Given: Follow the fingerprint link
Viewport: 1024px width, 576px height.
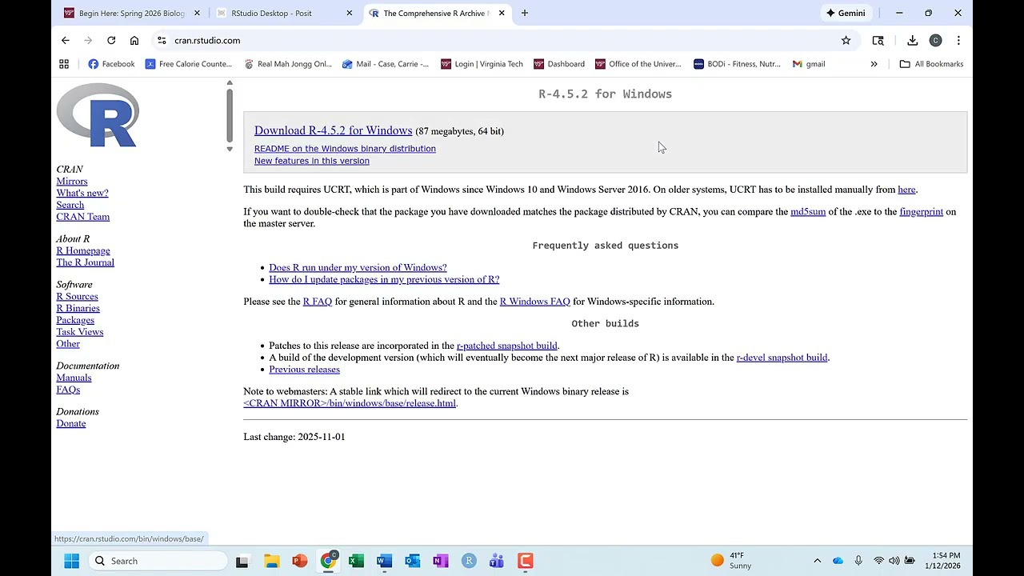Looking at the screenshot, I should (921, 212).
